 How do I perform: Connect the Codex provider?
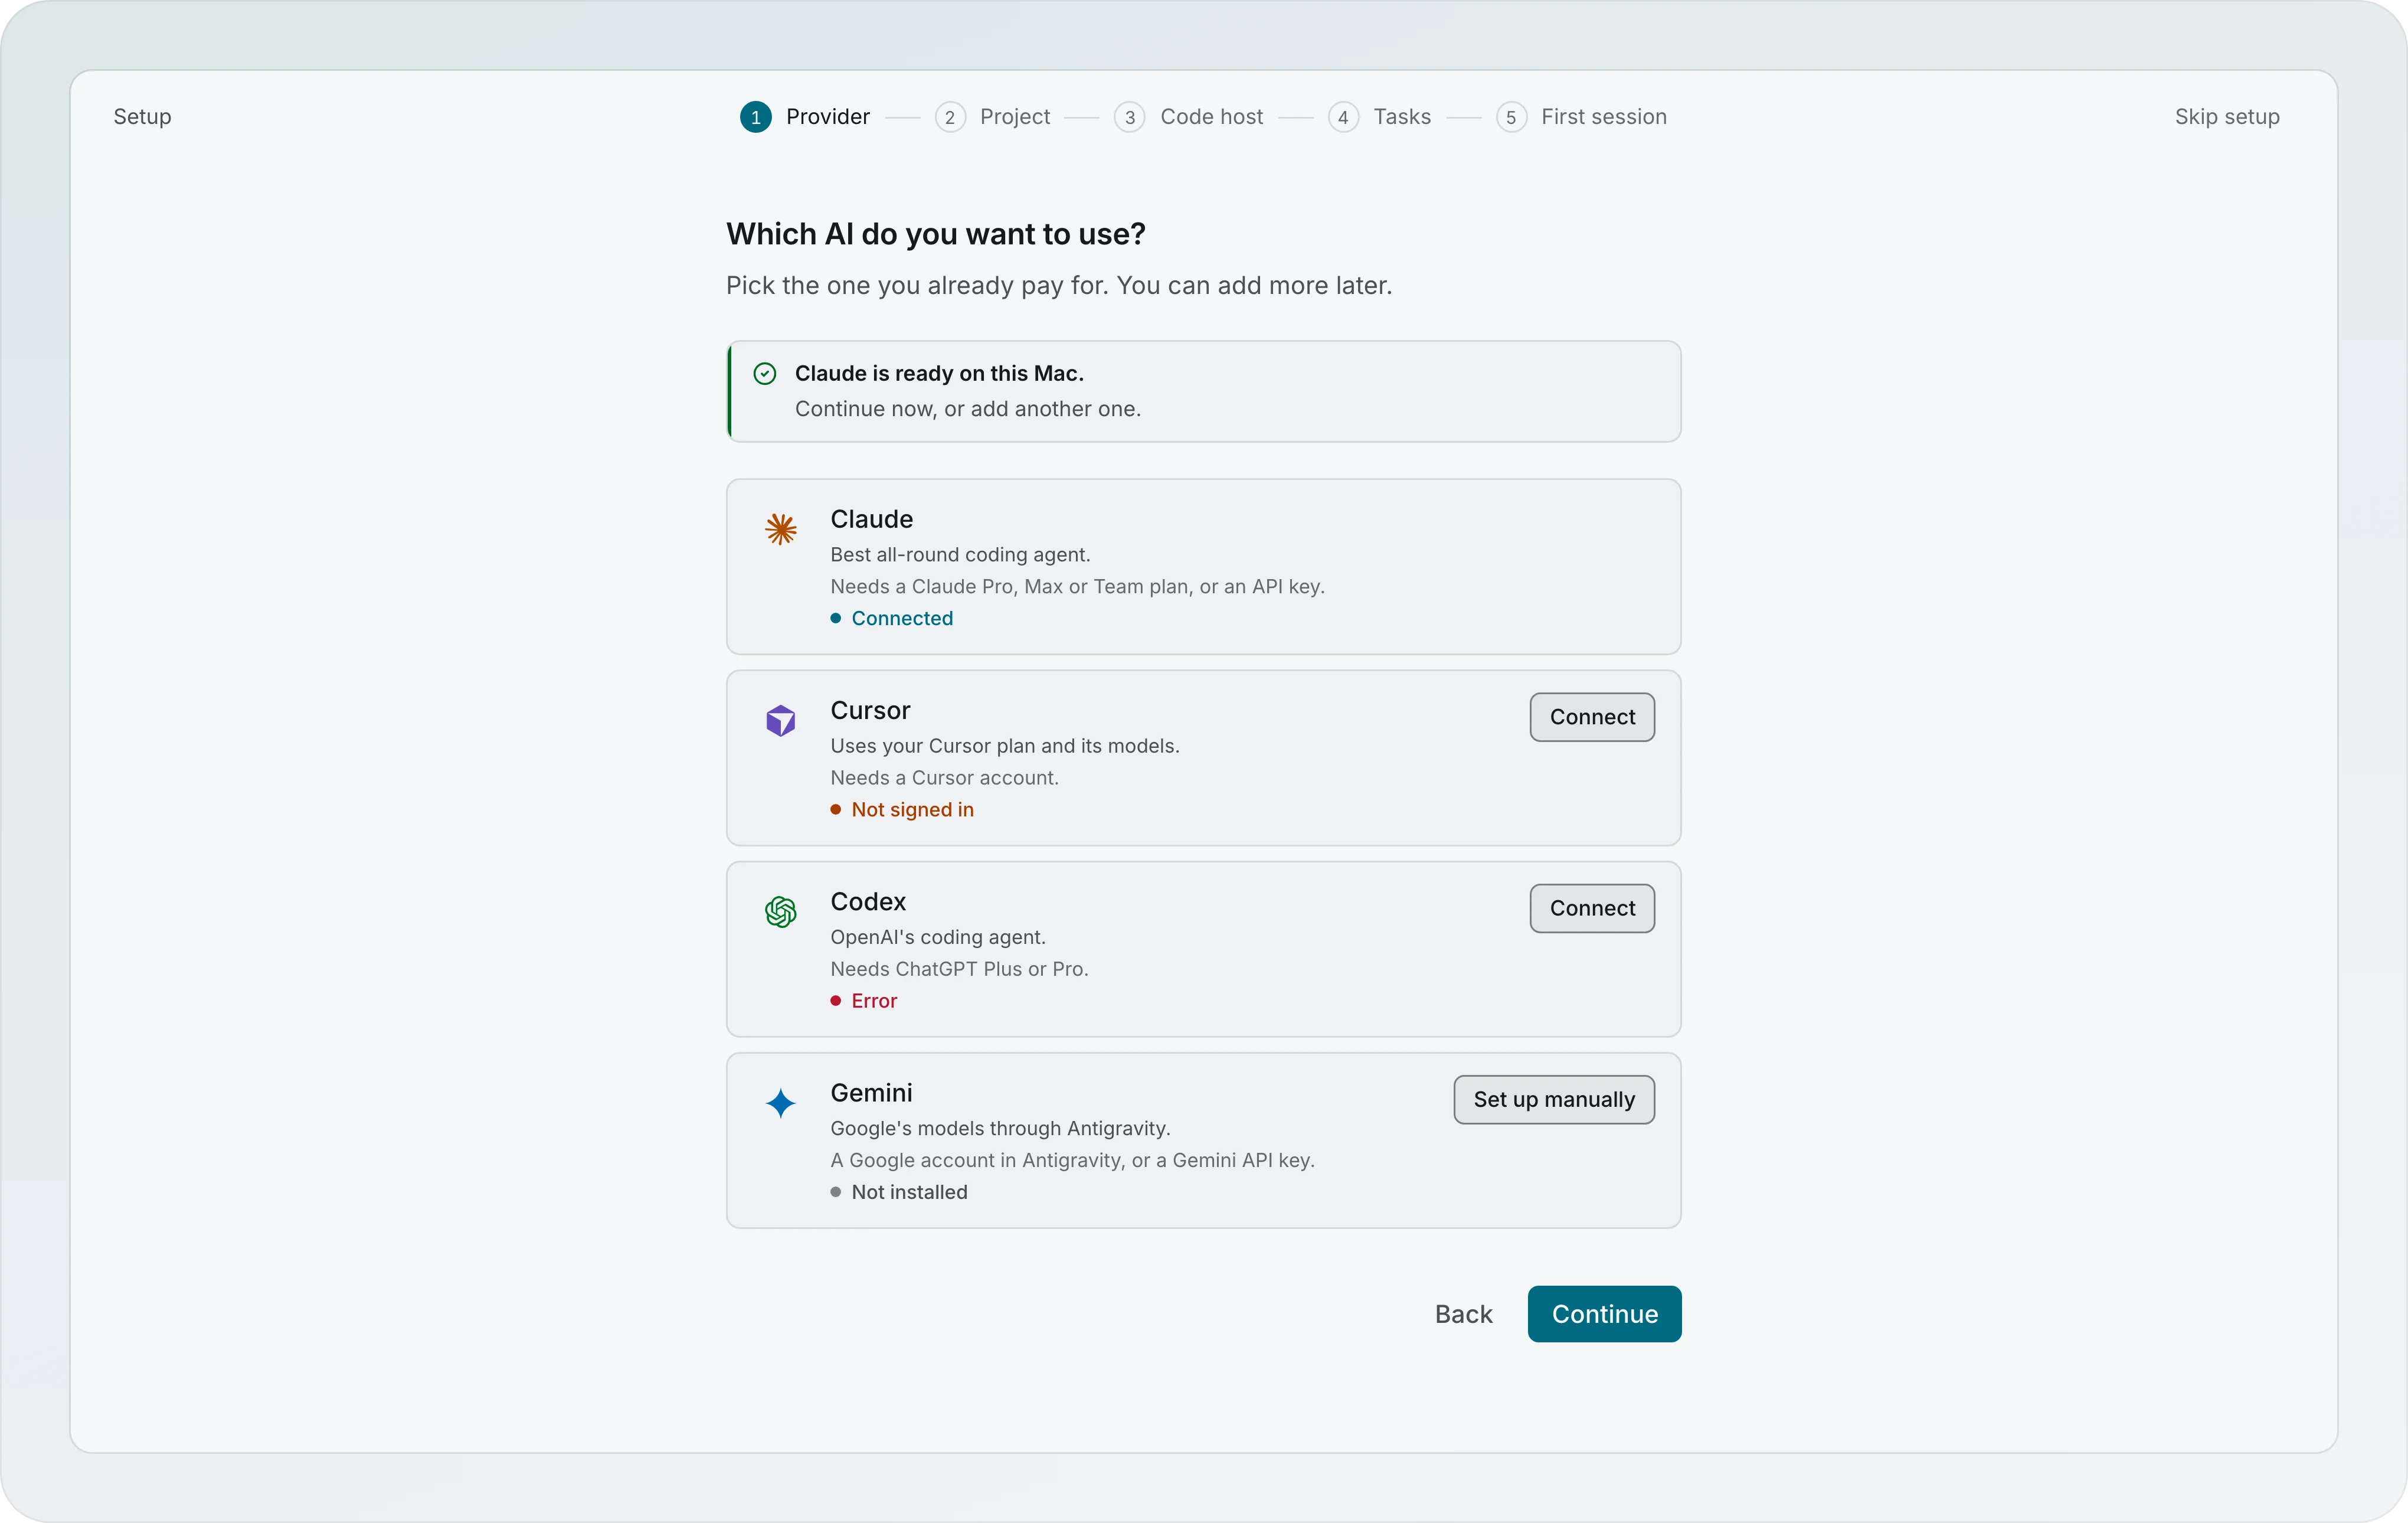(x=1592, y=908)
